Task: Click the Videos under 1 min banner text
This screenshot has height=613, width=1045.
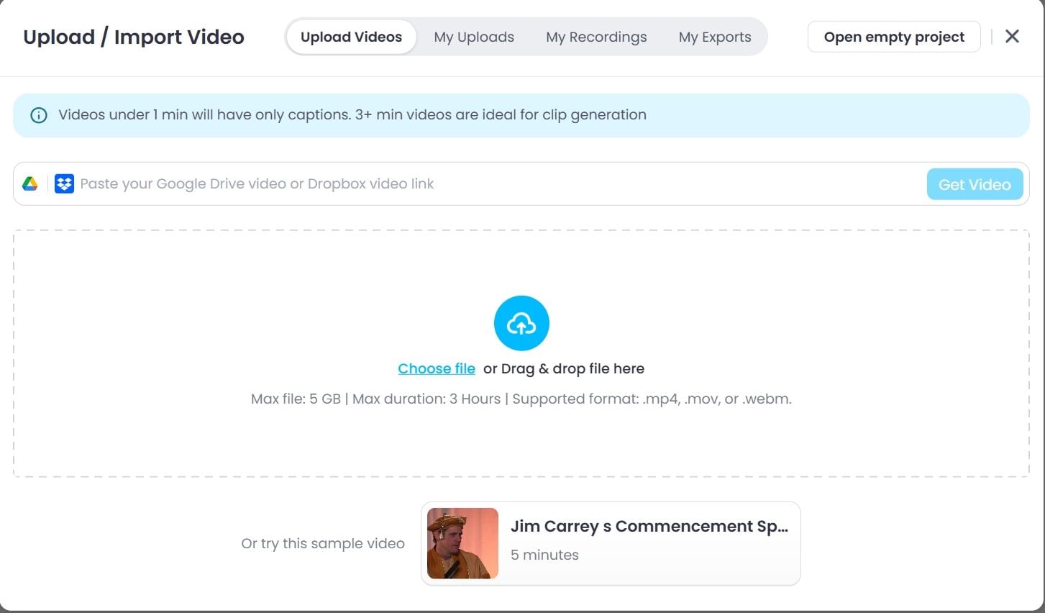Action: [x=352, y=115]
